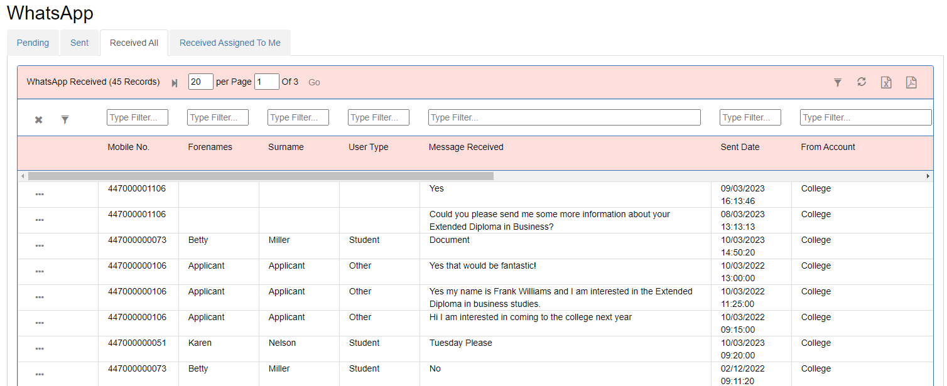Focus the From Account filter box
The image size is (947, 386).
(x=866, y=117)
